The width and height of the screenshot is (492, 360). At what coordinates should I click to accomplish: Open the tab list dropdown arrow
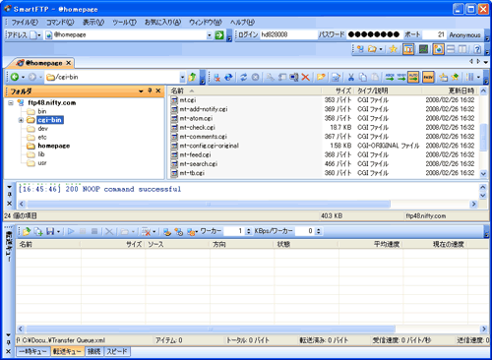coord(486,62)
